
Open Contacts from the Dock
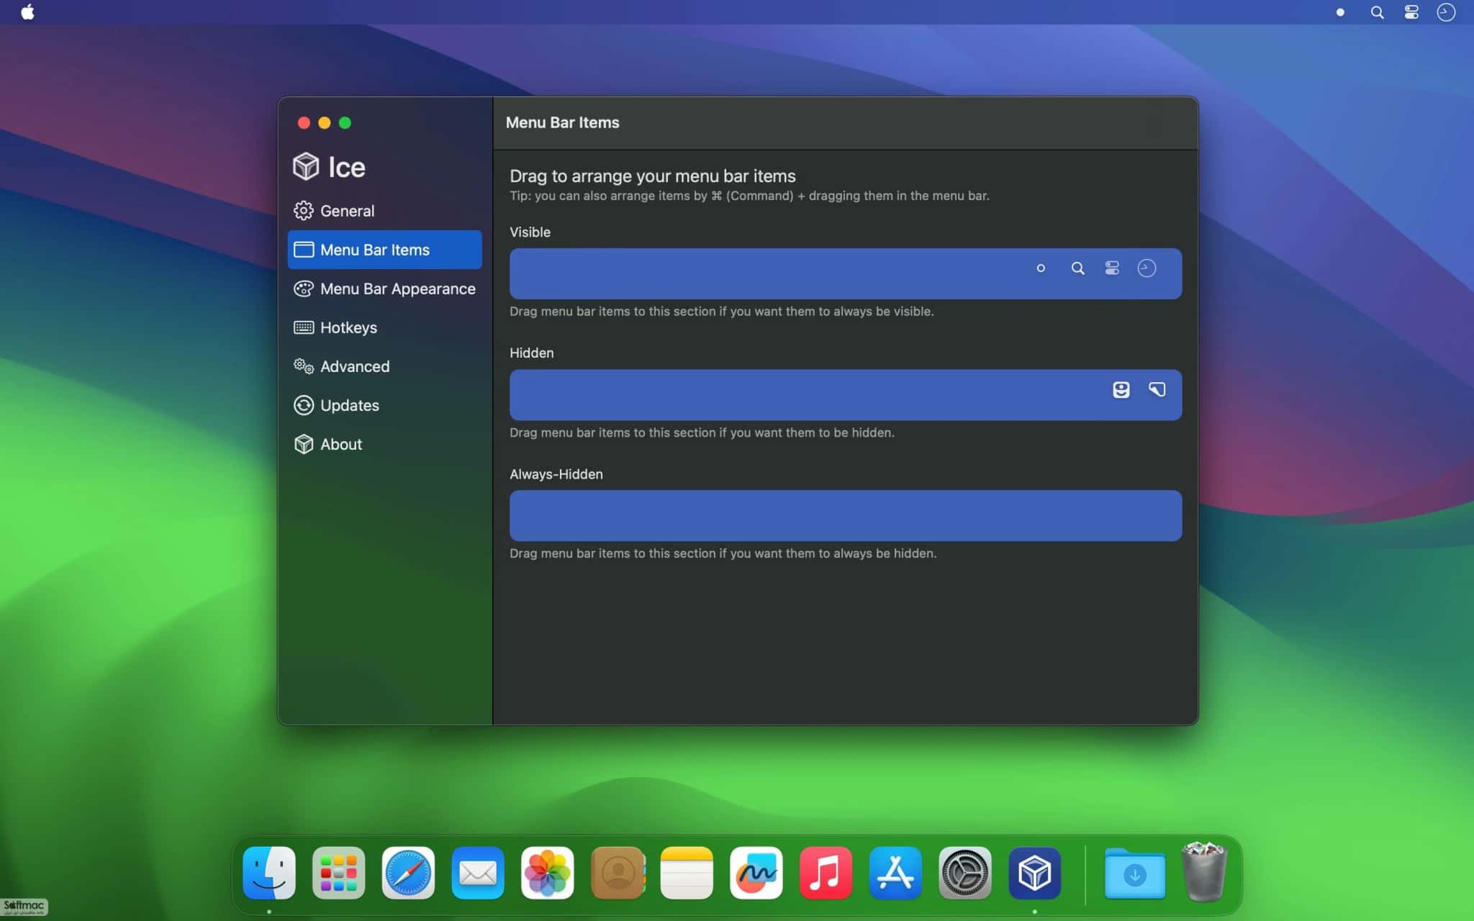[x=617, y=873]
